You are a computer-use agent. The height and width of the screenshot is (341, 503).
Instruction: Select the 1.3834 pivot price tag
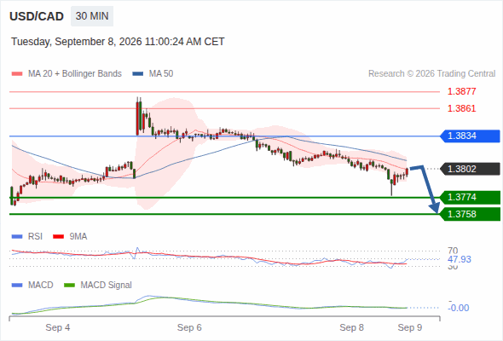coord(470,136)
